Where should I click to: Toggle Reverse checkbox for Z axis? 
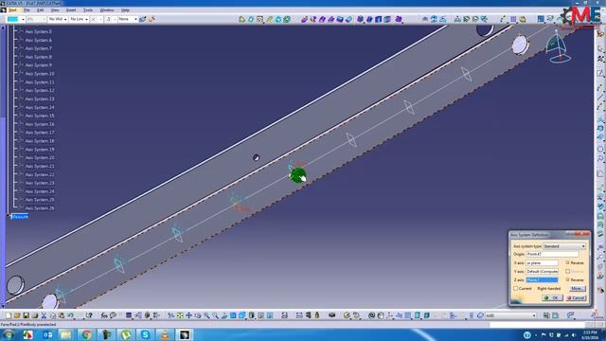[x=568, y=279]
